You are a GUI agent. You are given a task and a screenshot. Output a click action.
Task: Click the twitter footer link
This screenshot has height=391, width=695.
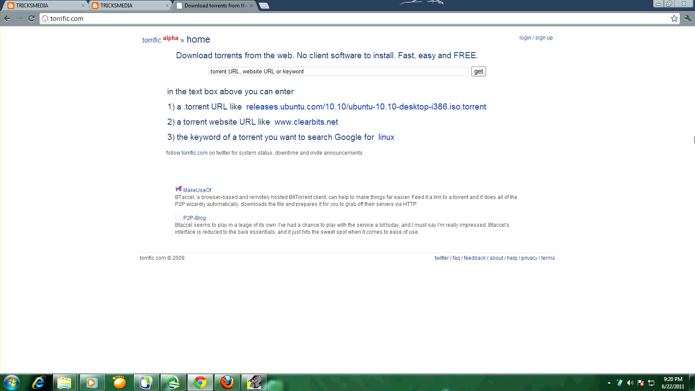coord(442,258)
